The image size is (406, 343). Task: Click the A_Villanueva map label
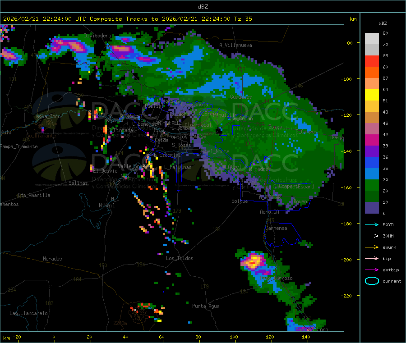pyautogui.click(x=235, y=45)
